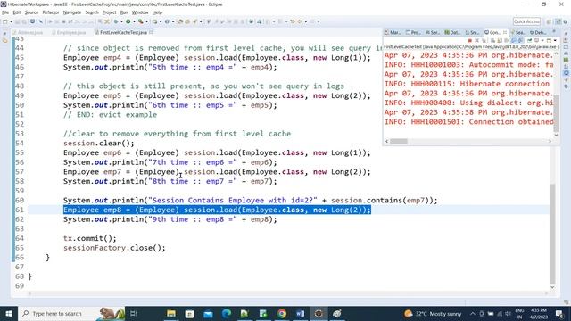
Task: Open the Run menu
Action: [124, 12]
